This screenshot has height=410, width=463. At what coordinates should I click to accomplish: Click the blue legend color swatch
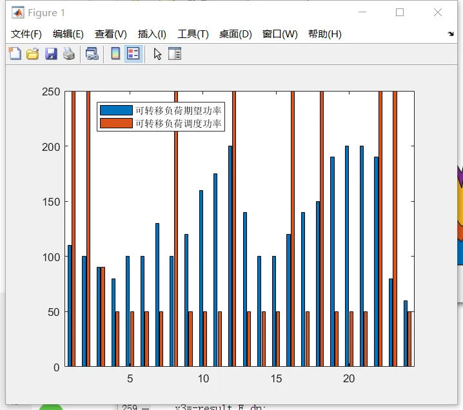[x=116, y=110]
